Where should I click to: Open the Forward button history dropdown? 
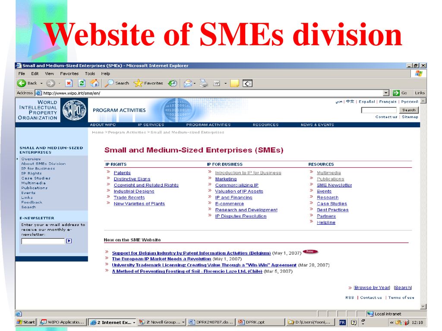tap(60, 83)
